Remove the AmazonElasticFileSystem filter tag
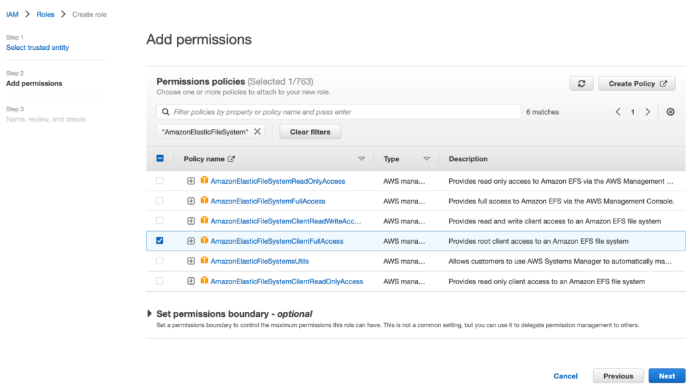This screenshot has height=392, width=699. pos(257,132)
